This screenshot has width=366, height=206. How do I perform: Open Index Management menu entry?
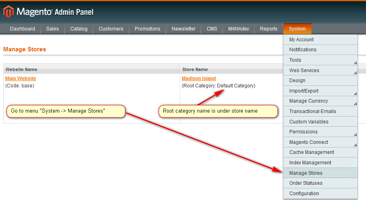pyautogui.click(x=320, y=163)
